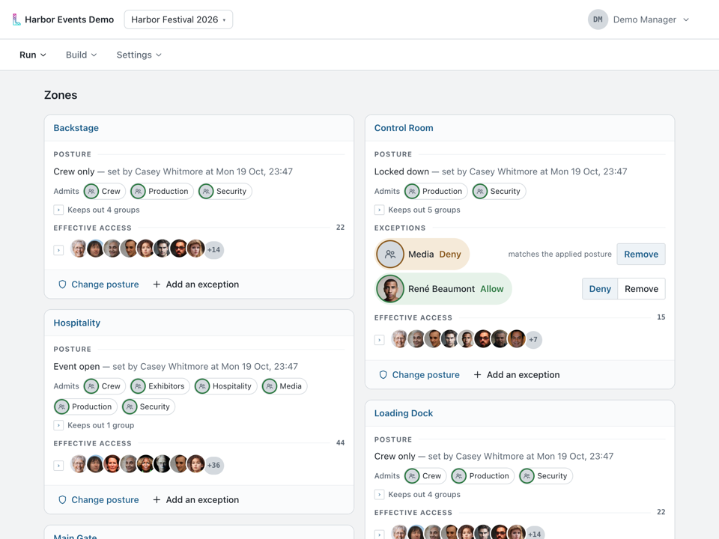This screenshot has width=719, height=539.
Task: Open the Harbor Festival 2026 event selector
Action: 178,19
